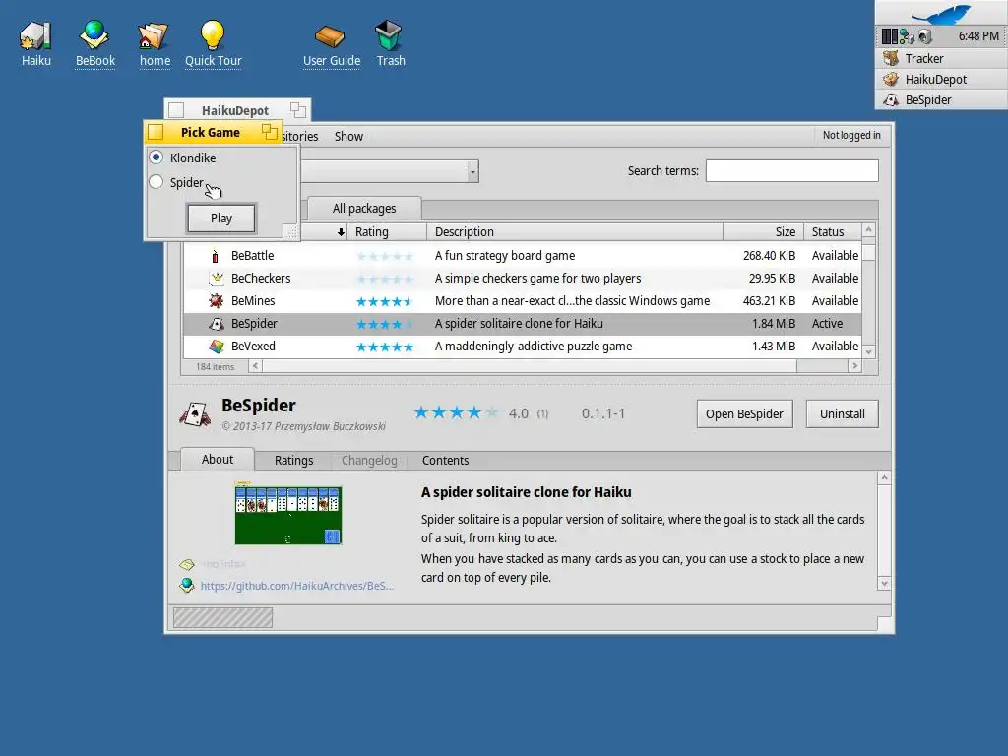This screenshot has height=756, width=1008.
Task: Click the volume tray icon
Action: pos(924,36)
